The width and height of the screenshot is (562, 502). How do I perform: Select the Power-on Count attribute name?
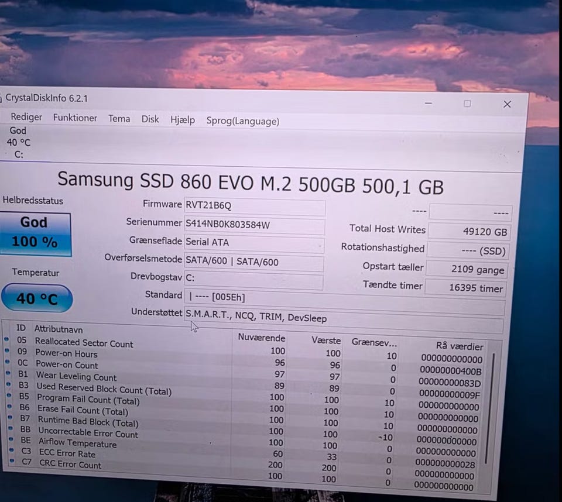67,365
